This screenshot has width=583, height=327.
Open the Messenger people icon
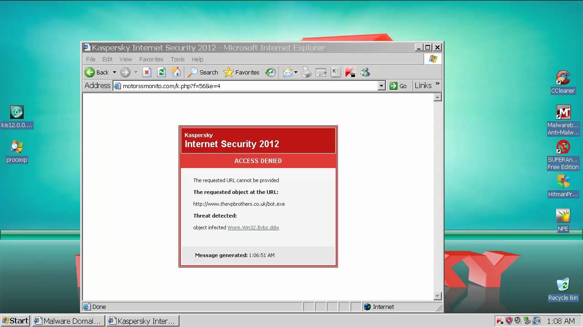tap(365, 72)
